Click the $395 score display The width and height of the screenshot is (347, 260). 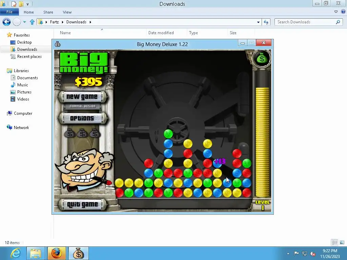[88, 82]
